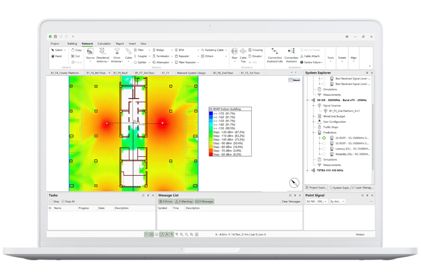Open the Calculation ribbon tab
The width and height of the screenshot is (421, 272).
pos(104,44)
